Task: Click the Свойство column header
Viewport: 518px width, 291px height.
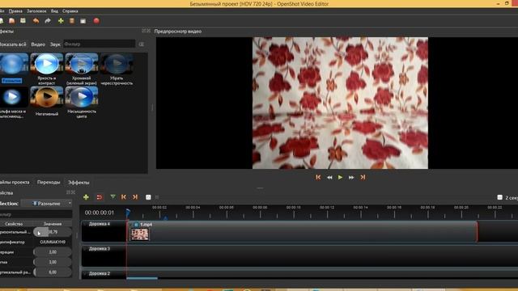Action: (14, 224)
